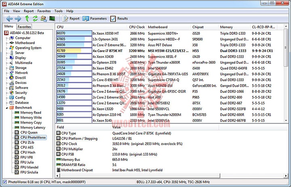
Task: Click the green Up arrow icon
Action: [27, 19]
